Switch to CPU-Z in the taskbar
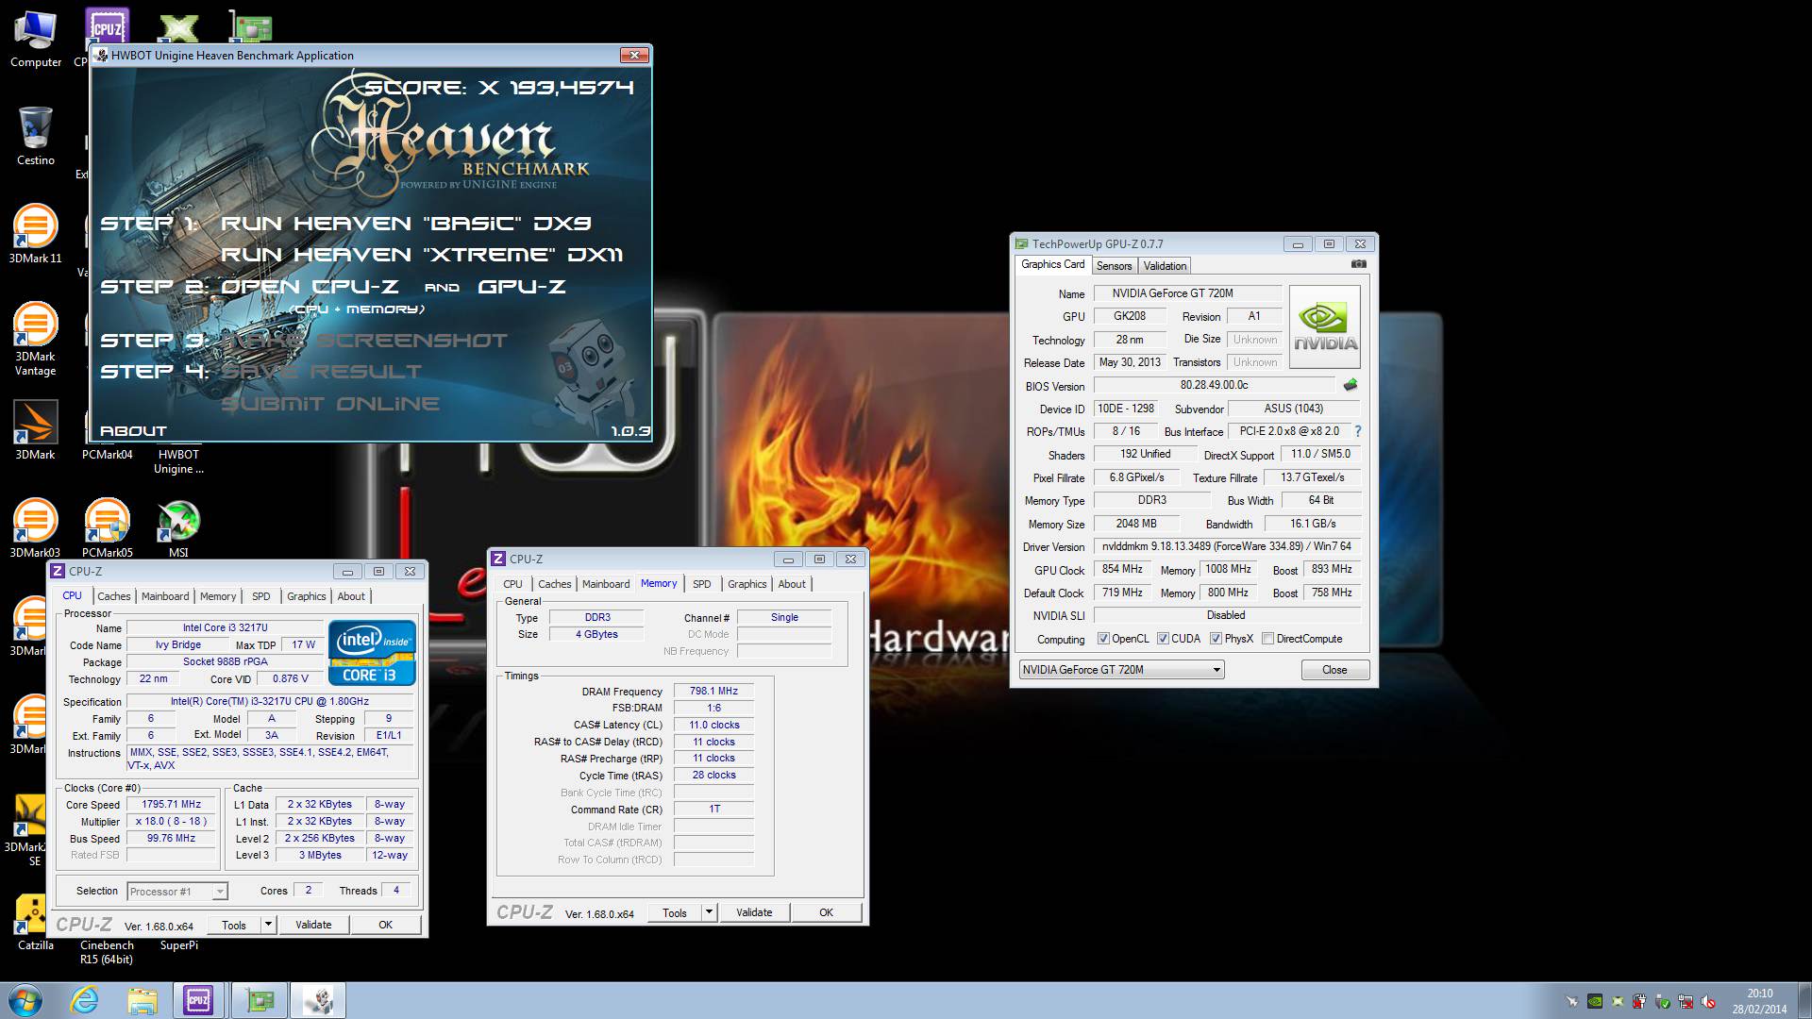This screenshot has width=1812, height=1019. pyautogui.click(x=199, y=1000)
